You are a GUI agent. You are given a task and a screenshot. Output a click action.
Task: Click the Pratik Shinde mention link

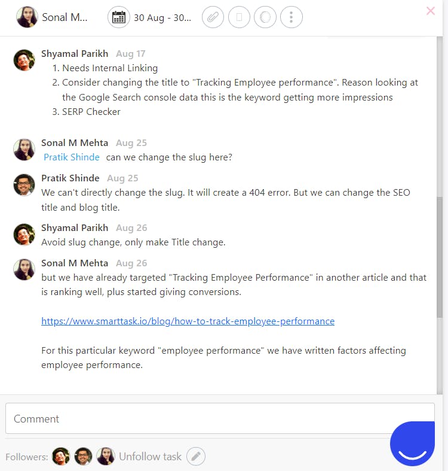click(x=72, y=157)
